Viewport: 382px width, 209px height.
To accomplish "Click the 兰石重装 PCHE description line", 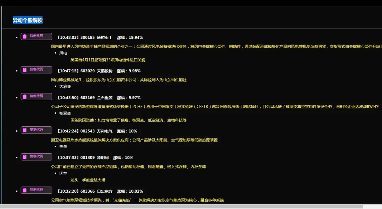I will (215, 107).
